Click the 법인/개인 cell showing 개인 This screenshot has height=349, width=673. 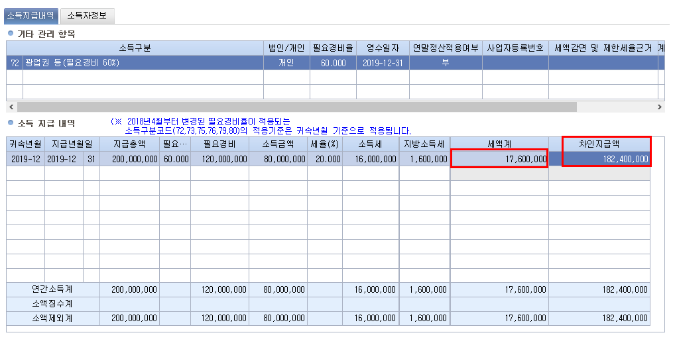[286, 63]
